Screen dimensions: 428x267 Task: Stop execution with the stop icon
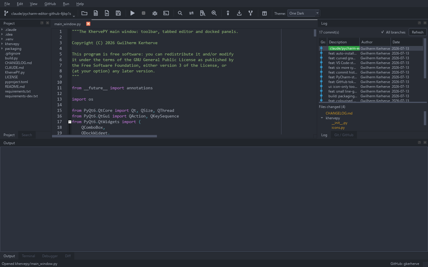(144, 13)
